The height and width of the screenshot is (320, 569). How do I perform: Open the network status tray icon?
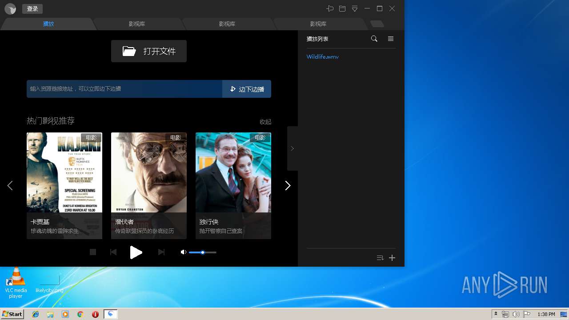pyautogui.click(x=505, y=314)
